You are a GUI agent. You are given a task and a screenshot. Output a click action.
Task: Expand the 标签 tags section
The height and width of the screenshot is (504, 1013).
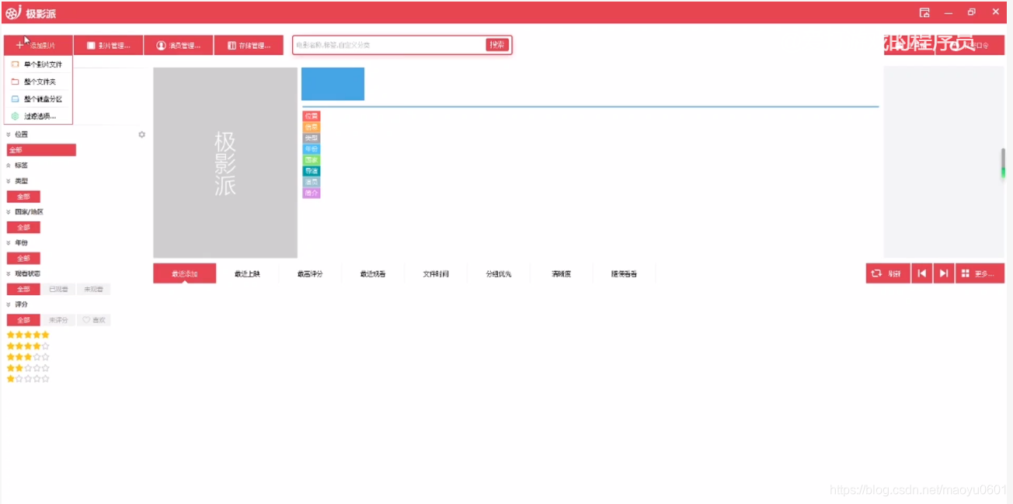tap(9, 165)
